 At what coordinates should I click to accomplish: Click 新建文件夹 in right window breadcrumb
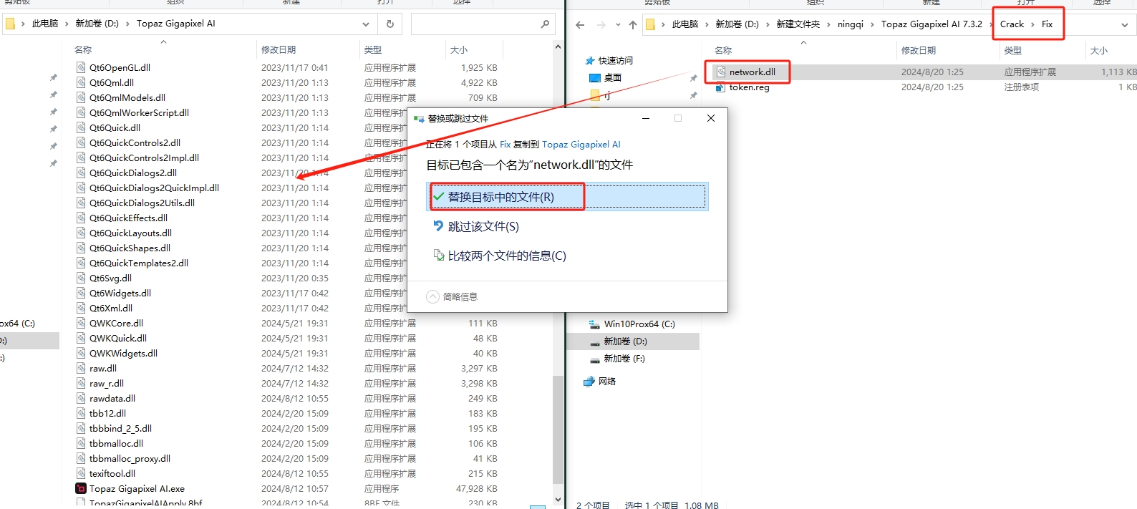click(x=798, y=24)
